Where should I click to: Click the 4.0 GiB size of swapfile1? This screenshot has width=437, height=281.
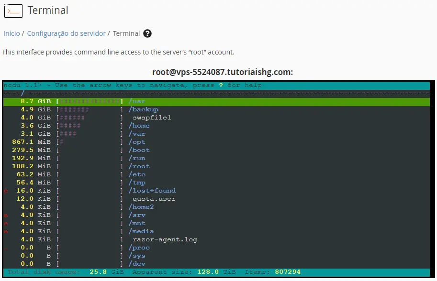click(36, 118)
